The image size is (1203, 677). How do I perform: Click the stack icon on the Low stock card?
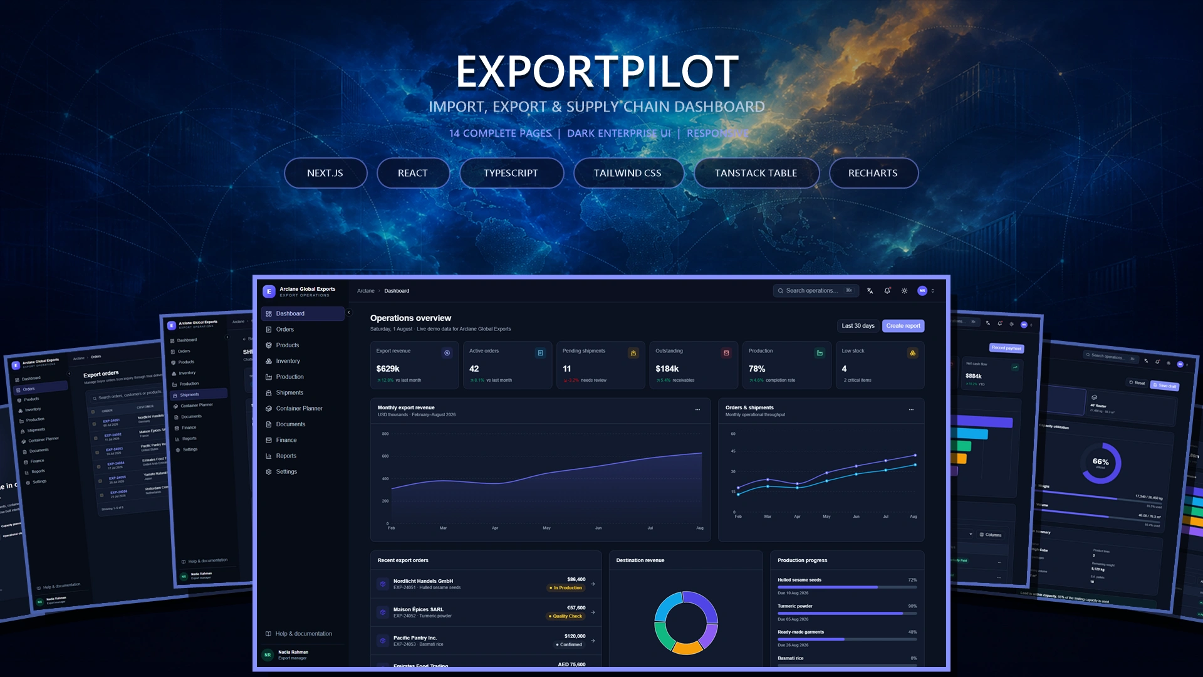pos(913,353)
